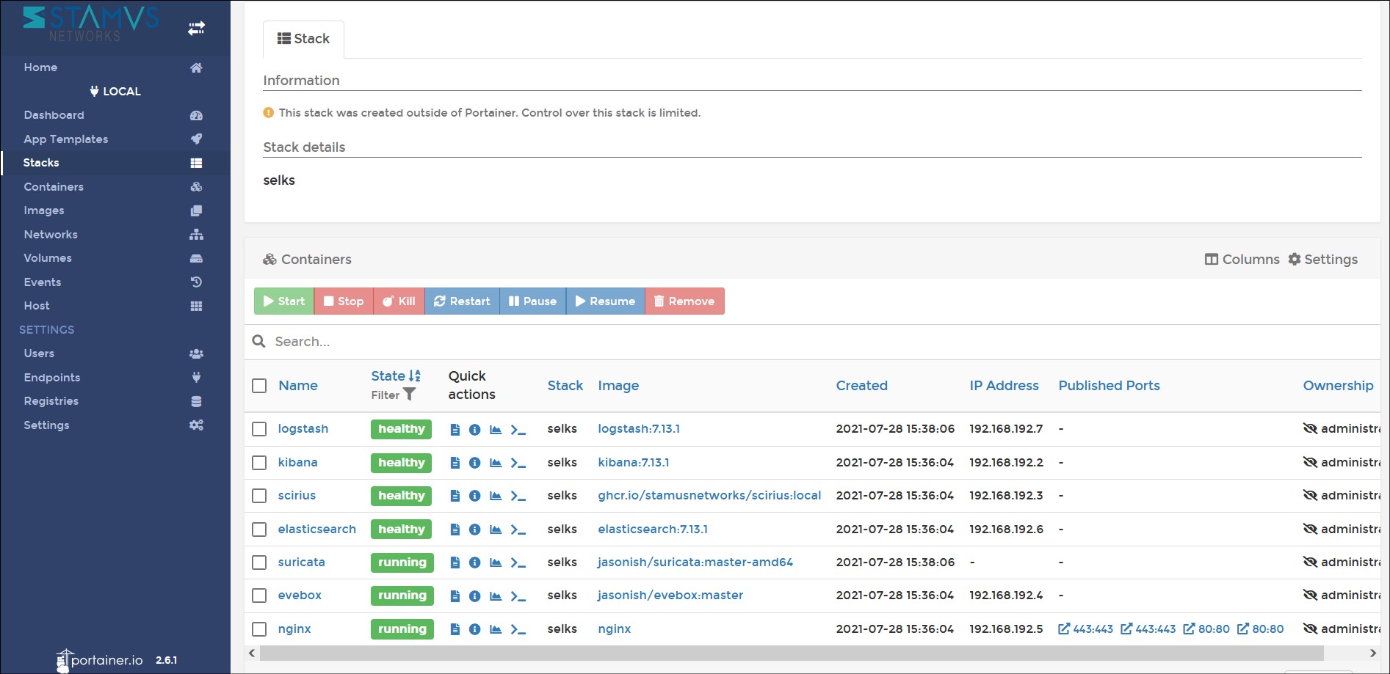This screenshot has height=674, width=1390.
Task: Tick the select-all containers checkbox
Action: (259, 386)
